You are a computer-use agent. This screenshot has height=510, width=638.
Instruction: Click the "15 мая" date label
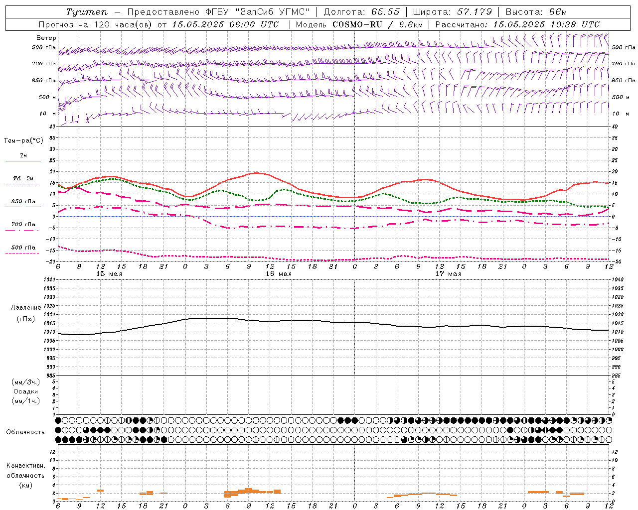pos(109,274)
